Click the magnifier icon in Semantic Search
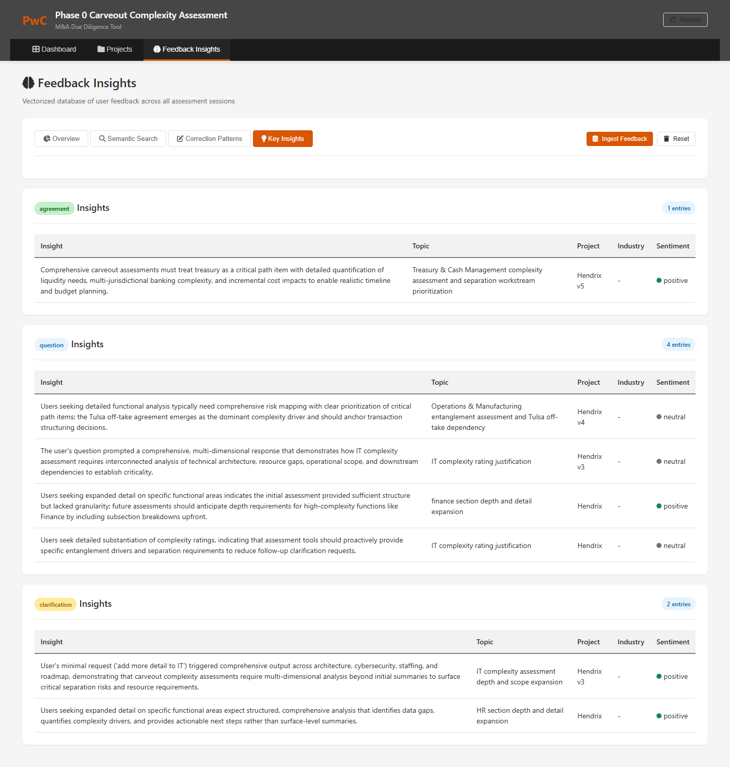Image resolution: width=730 pixels, height=767 pixels. tap(102, 138)
